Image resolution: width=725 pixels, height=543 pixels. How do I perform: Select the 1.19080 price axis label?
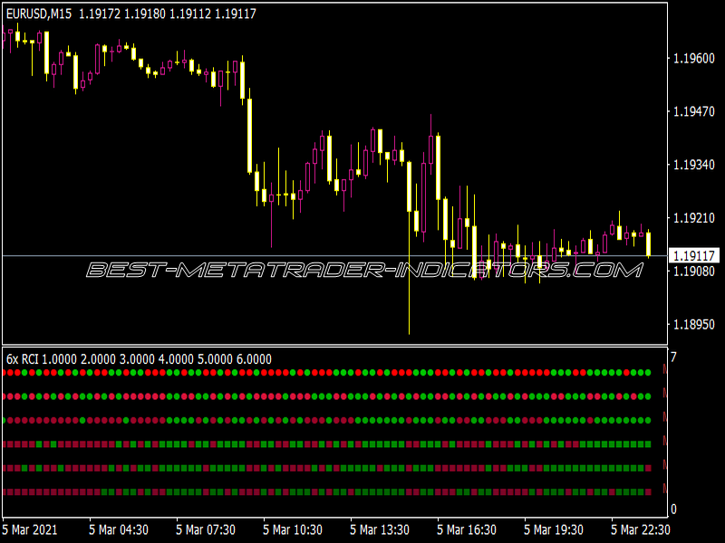694,271
